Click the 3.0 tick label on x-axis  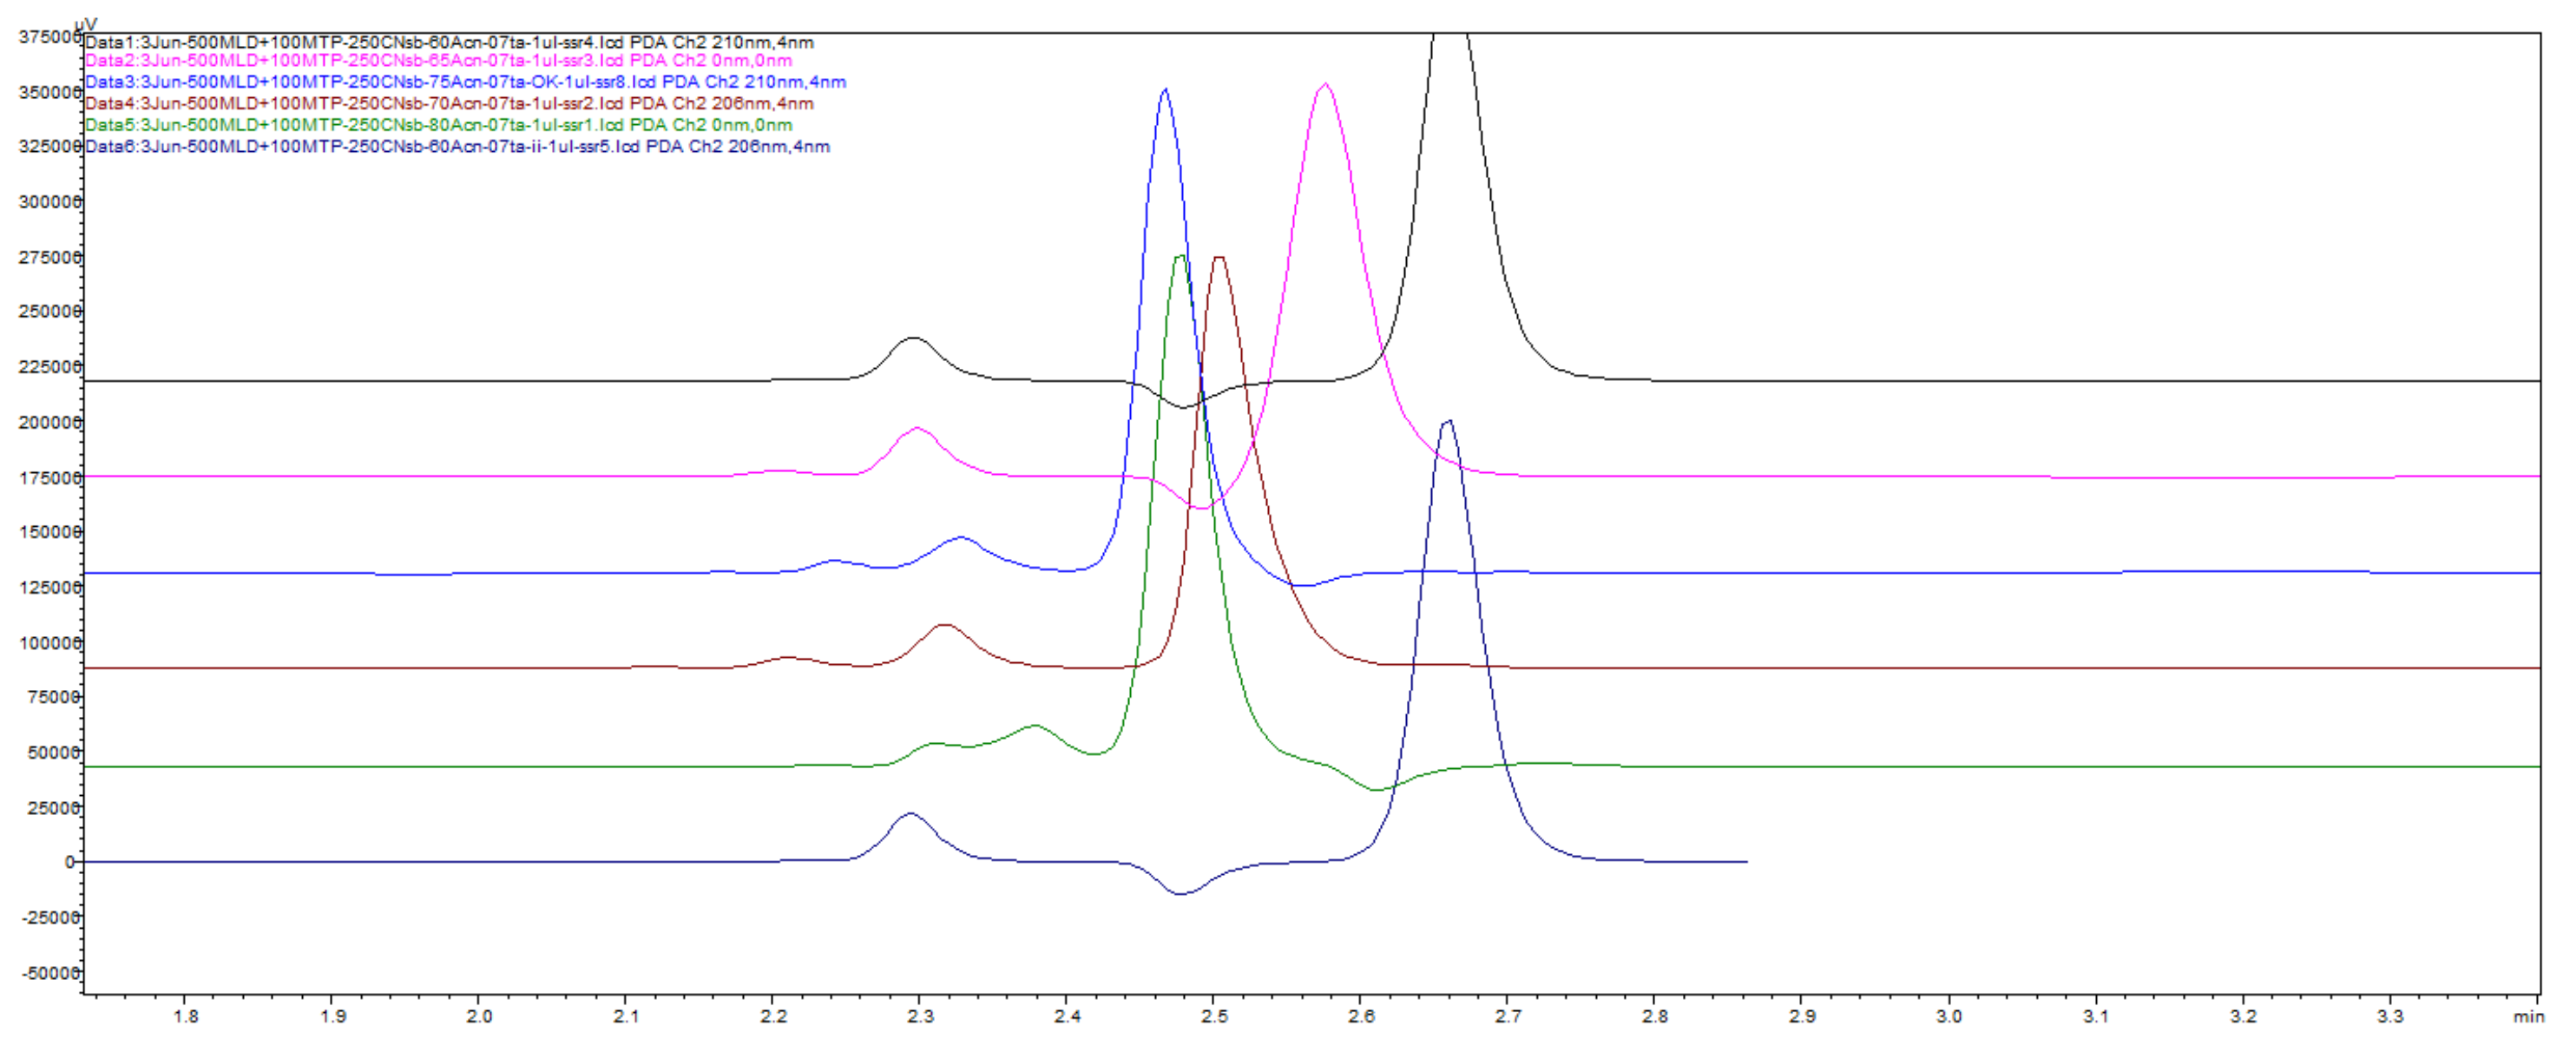pyautogui.click(x=1948, y=1016)
